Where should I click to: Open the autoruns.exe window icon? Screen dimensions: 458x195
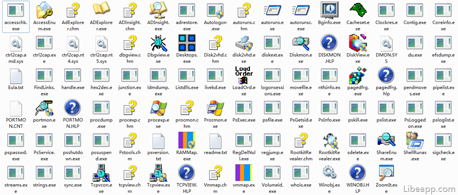tap(272, 10)
